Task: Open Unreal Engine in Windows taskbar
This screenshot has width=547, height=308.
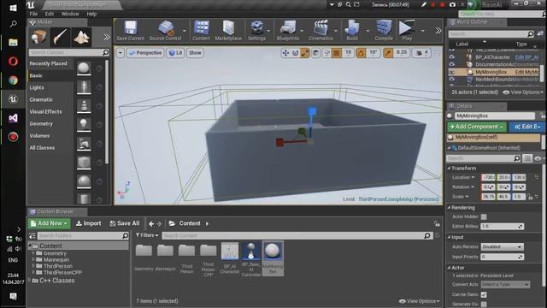Action: click(13, 99)
